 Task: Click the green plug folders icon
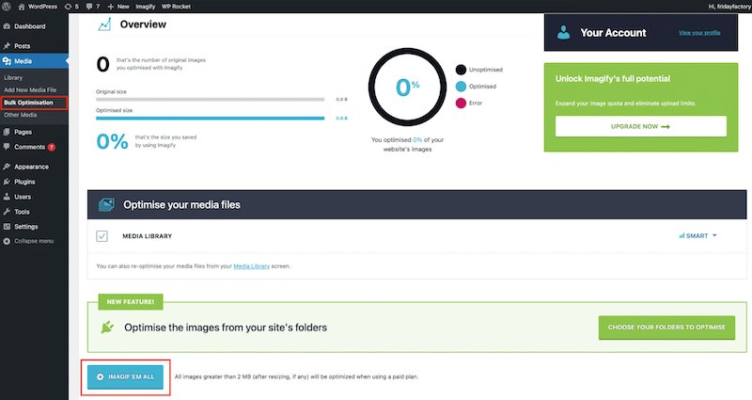[x=107, y=328]
